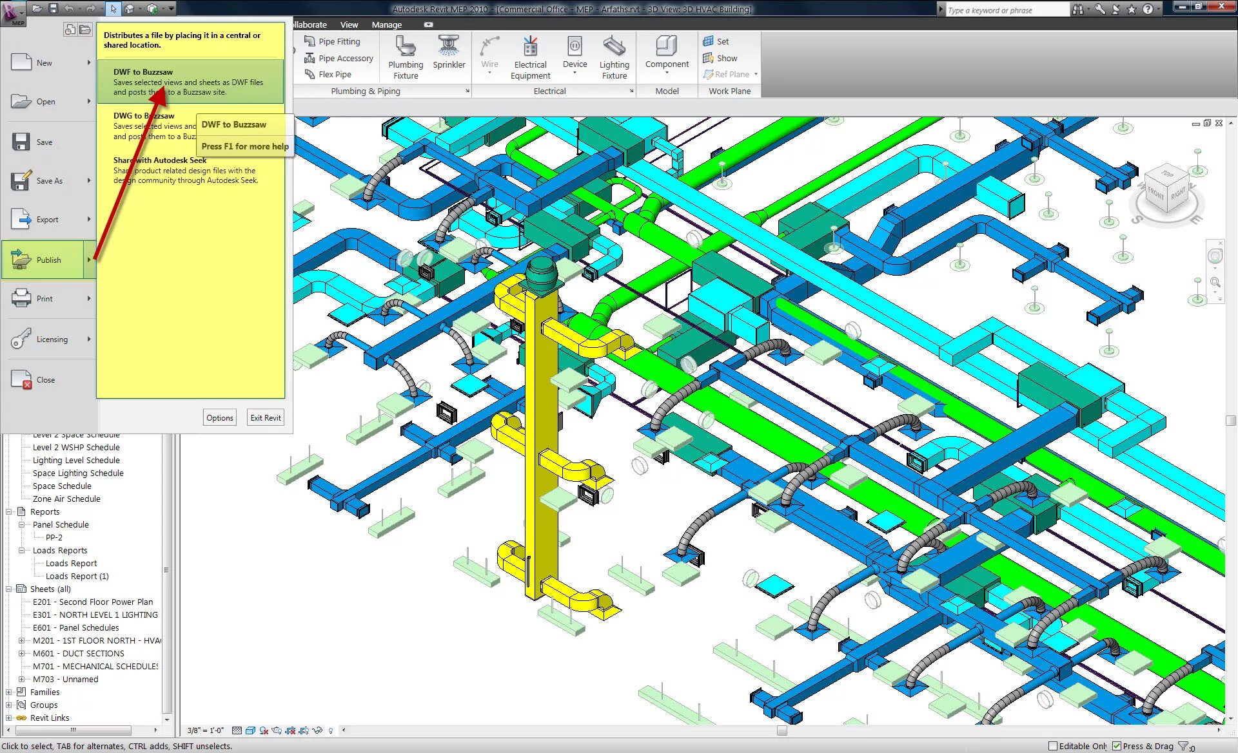Click the Sprinkler tool icon
1238x753 pixels.
(x=448, y=48)
